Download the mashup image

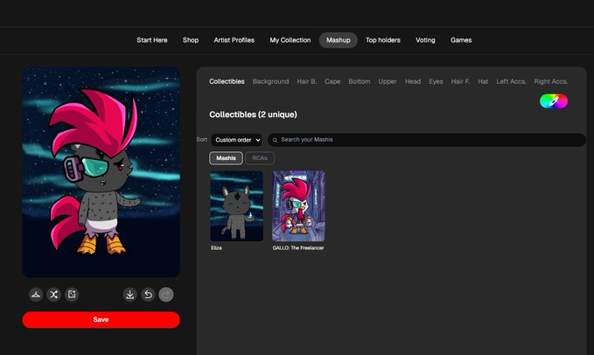point(130,295)
